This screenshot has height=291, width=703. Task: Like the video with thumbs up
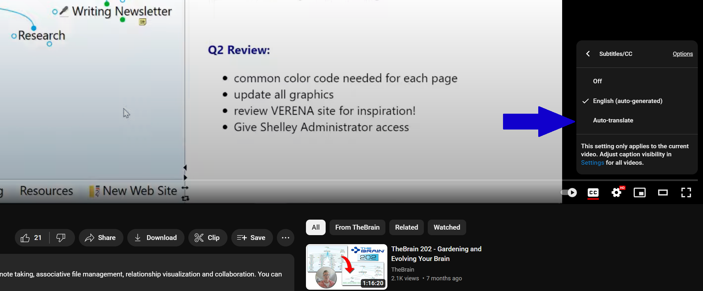click(31, 238)
